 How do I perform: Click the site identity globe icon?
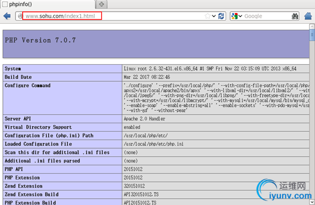click(x=20, y=16)
